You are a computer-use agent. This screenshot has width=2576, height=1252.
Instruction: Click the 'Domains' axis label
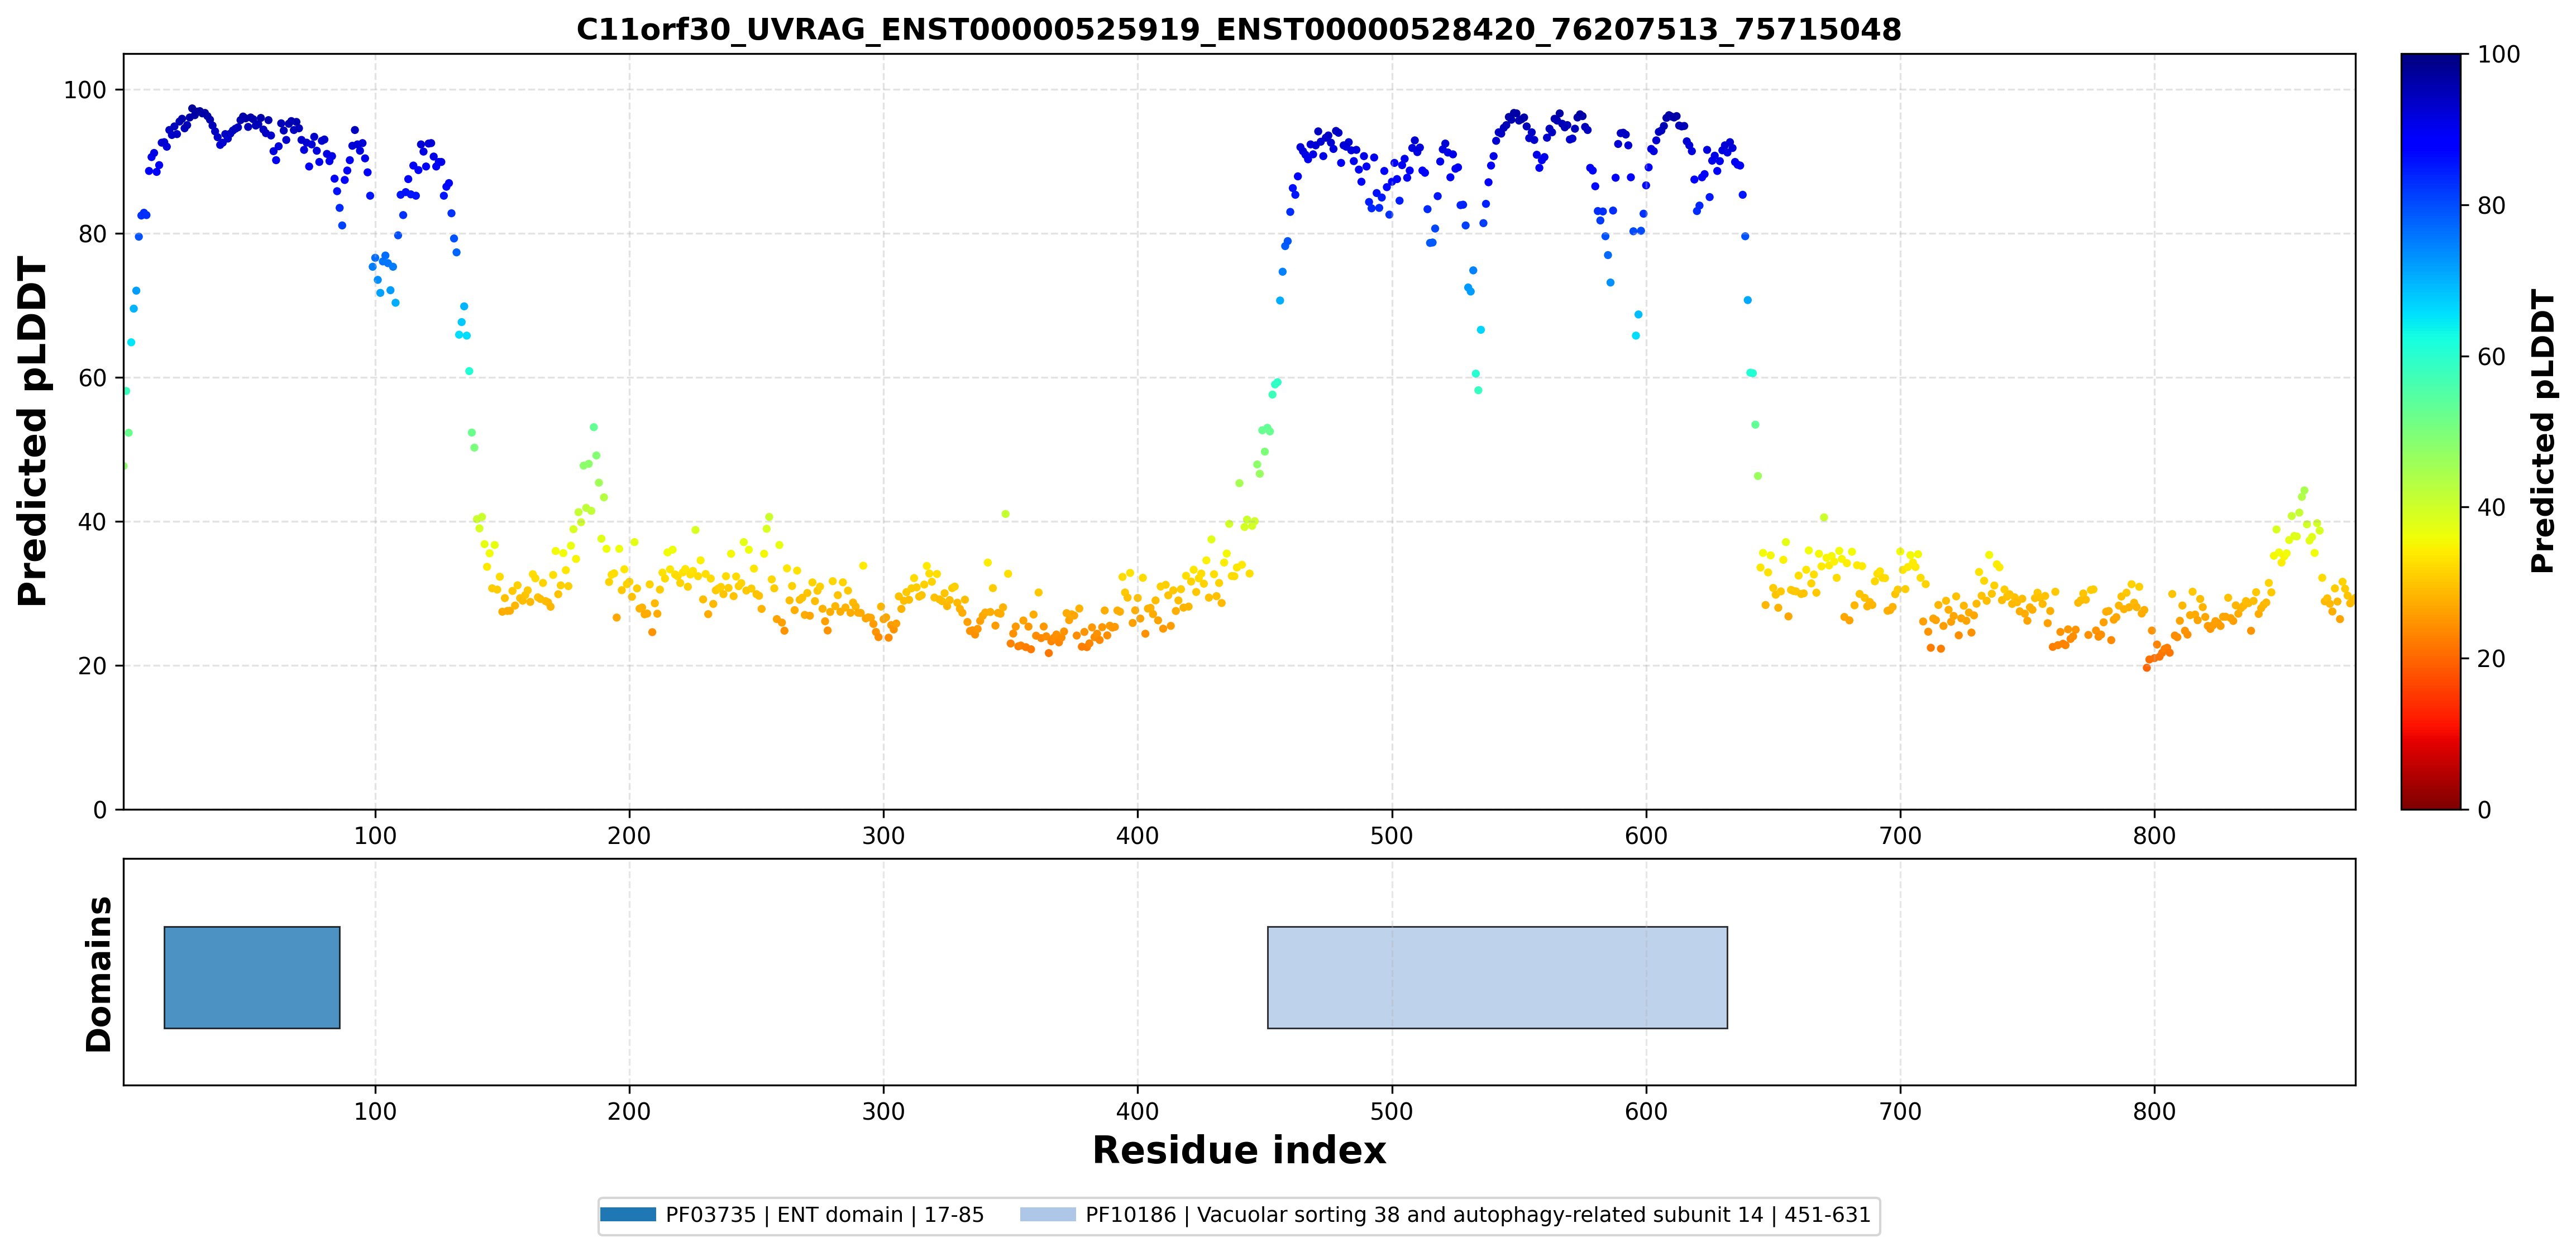(98, 973)
